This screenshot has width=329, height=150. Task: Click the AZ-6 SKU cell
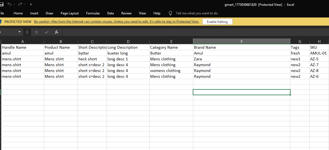click(319, 76)
